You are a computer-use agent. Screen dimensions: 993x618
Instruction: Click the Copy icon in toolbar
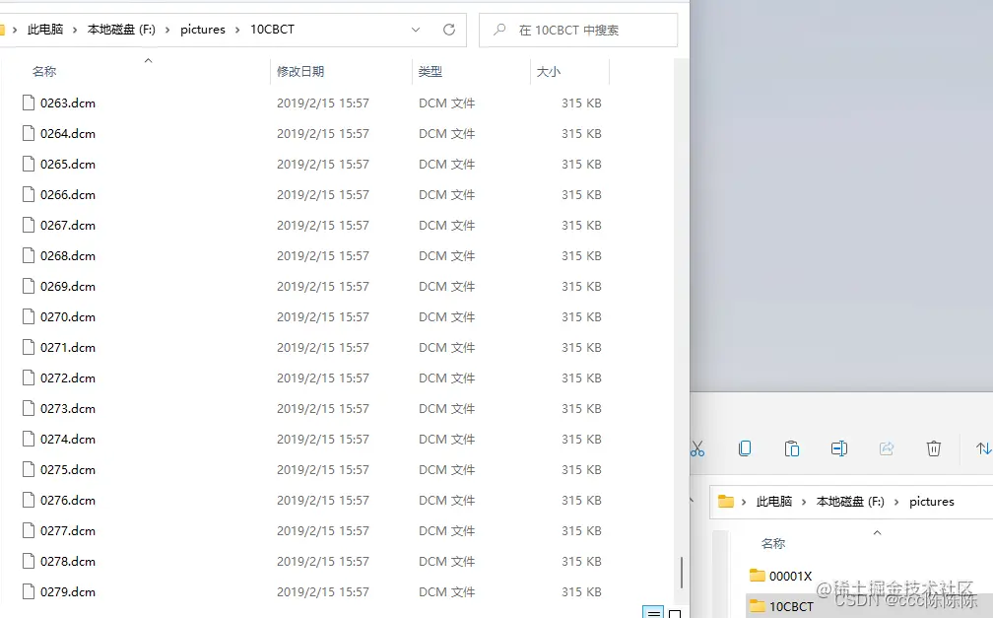(x=745, y=448)
